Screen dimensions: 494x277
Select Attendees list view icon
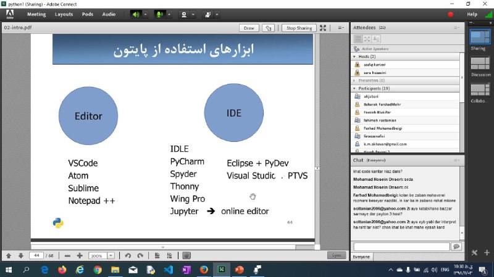[x=358, y=39]
